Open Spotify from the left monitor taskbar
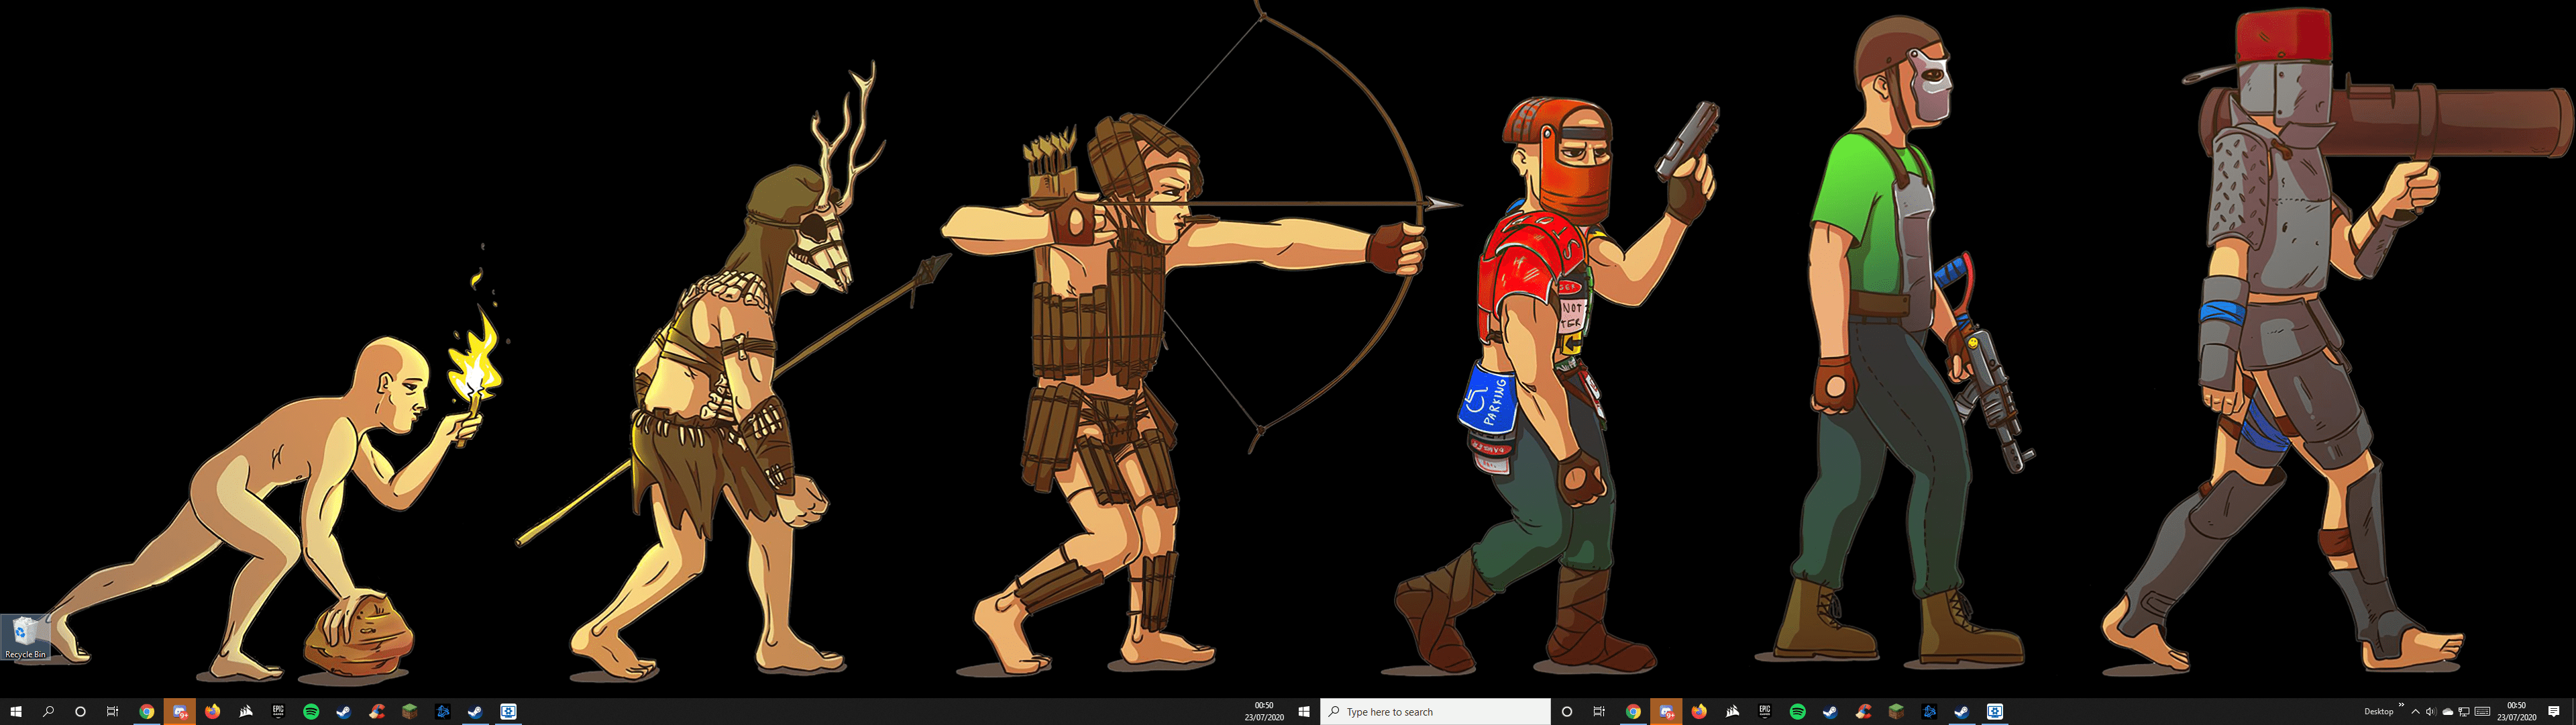The image size is (2576, 725). click(311, 712)
